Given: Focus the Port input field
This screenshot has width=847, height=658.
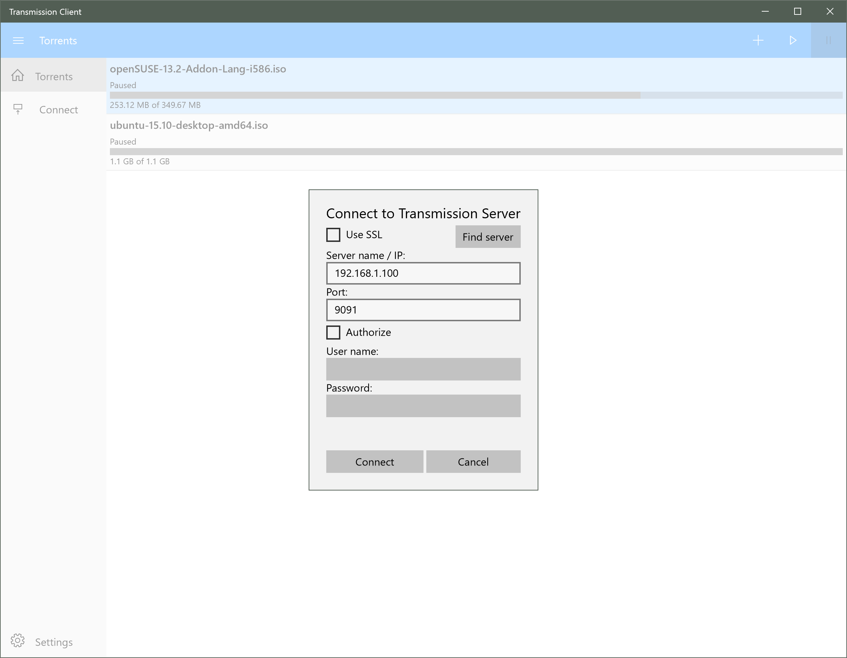Looking at the screenshot, I should coord(423,310).
